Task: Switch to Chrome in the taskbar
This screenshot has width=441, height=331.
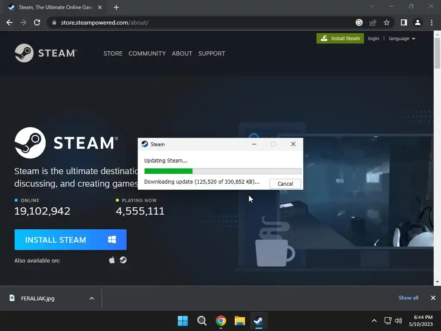Action: (x=221, y=321)
